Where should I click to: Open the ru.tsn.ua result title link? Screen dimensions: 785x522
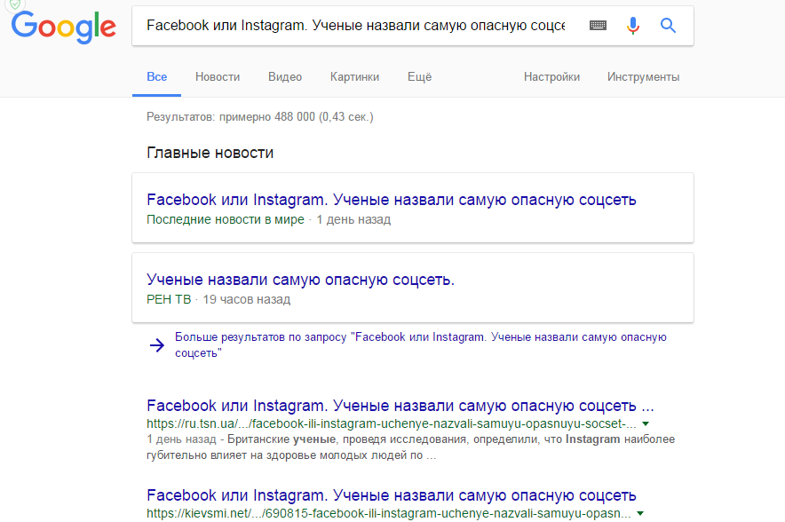point(400,406)
